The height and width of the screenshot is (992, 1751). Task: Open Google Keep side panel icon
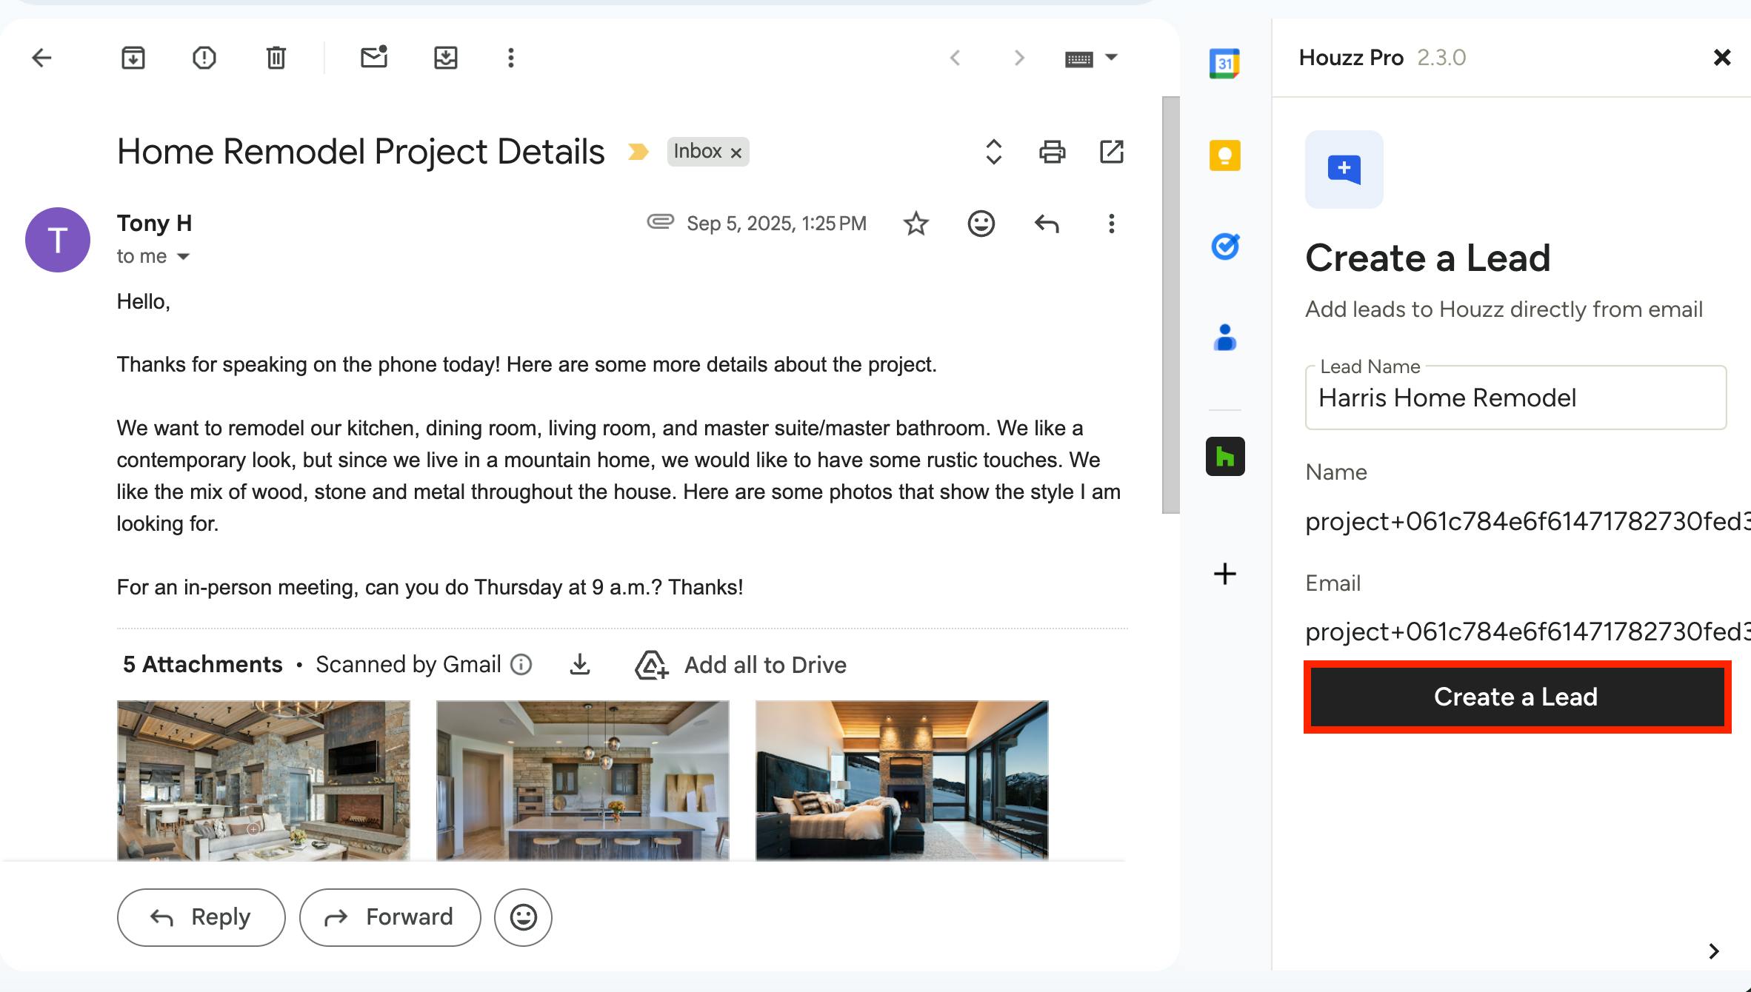tap(1225, 155)
